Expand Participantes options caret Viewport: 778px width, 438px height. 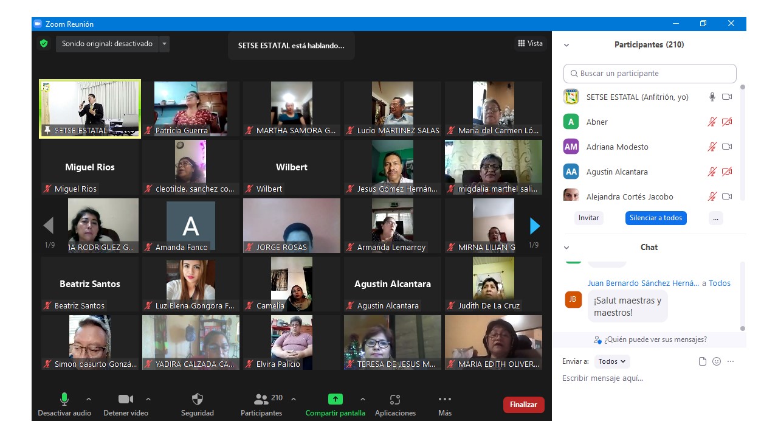click(294, 399)
